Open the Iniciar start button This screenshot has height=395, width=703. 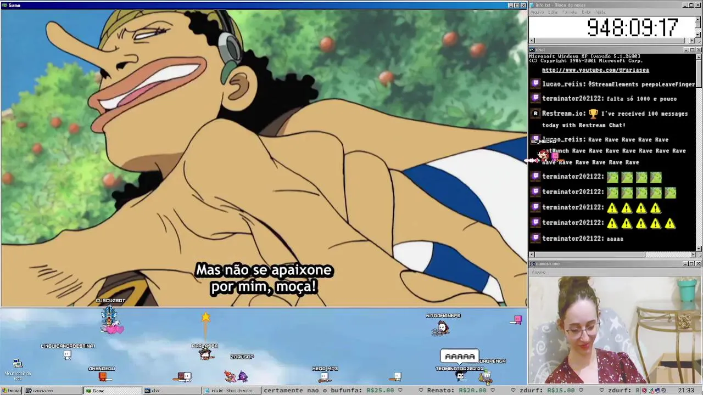tap(12, 391)
